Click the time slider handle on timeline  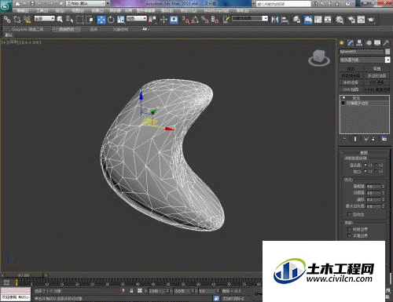tap(24, 275)
